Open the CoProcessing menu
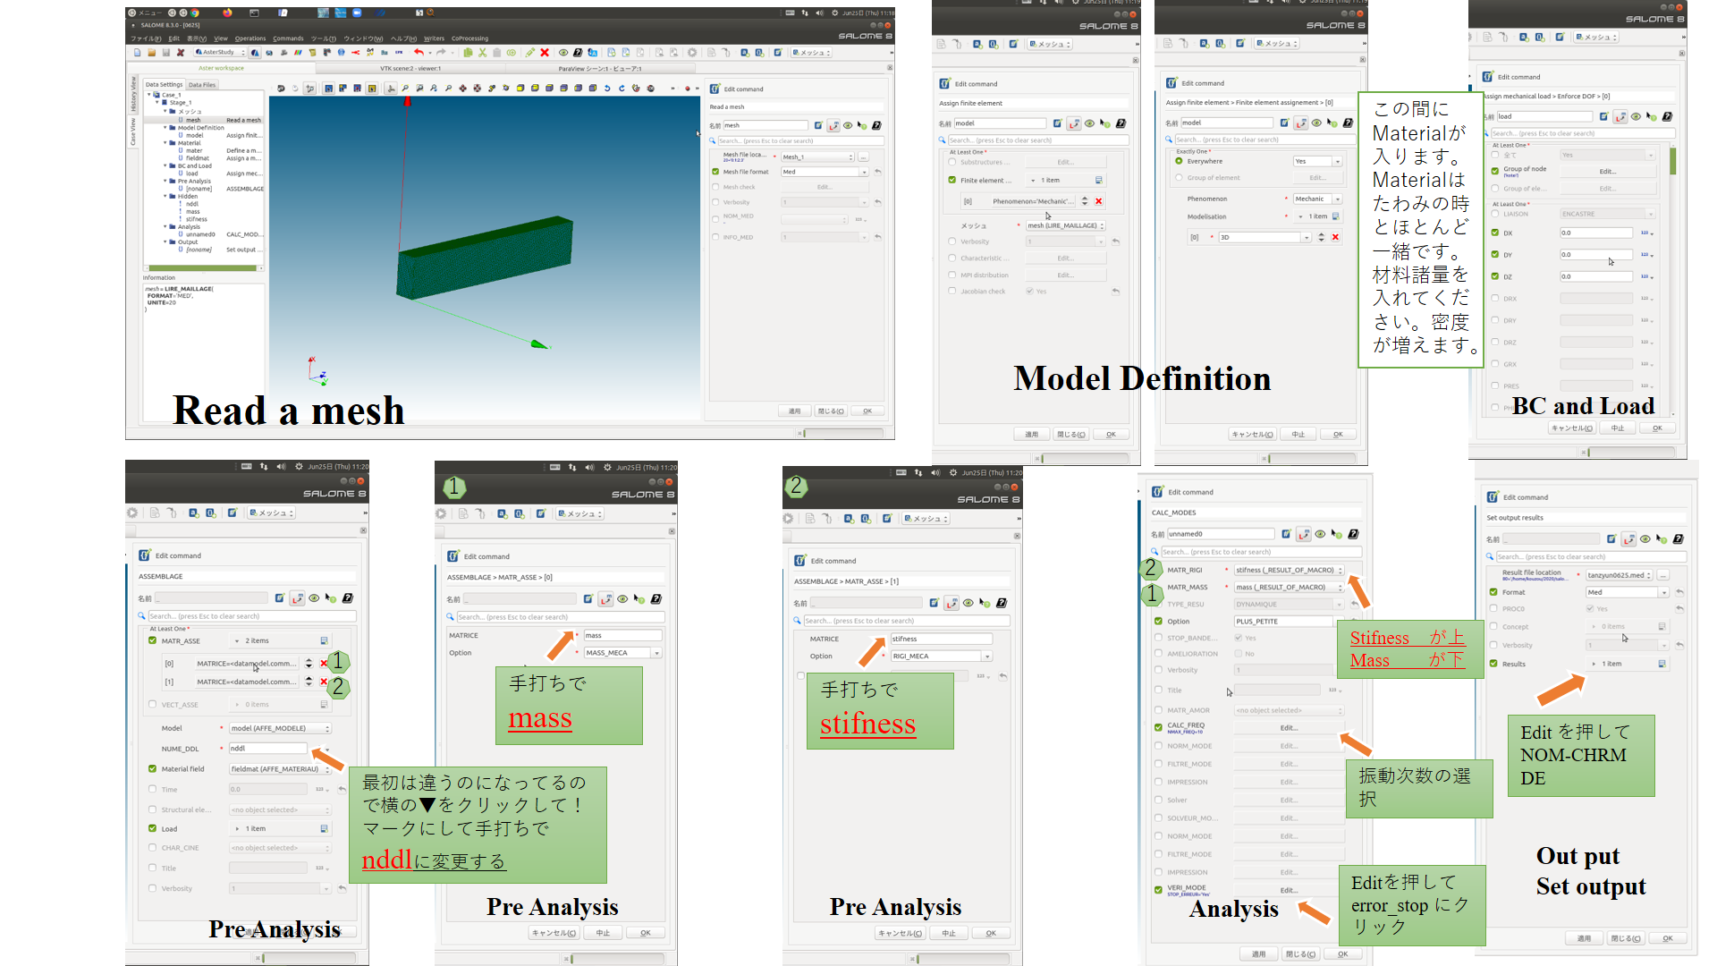This screenshot has width=1717, height=966. click(469, 38)
